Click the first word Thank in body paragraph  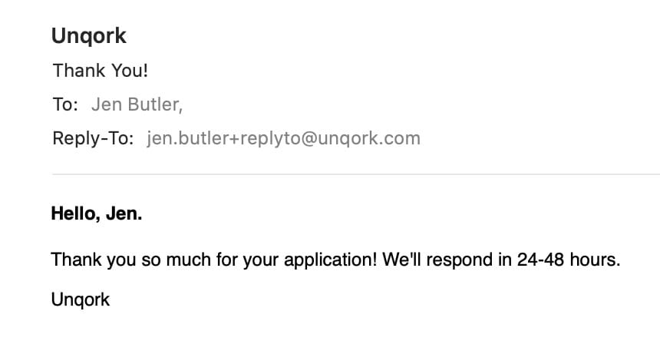click(x=76, y=260)
